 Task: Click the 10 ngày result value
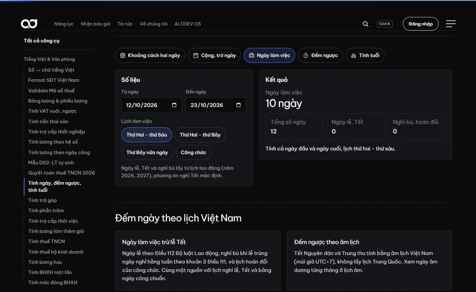point(284,104)
